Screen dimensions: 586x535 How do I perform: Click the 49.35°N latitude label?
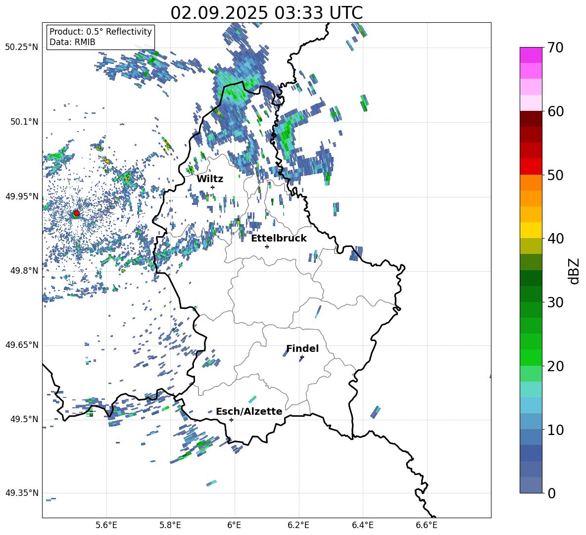[22, 493]
